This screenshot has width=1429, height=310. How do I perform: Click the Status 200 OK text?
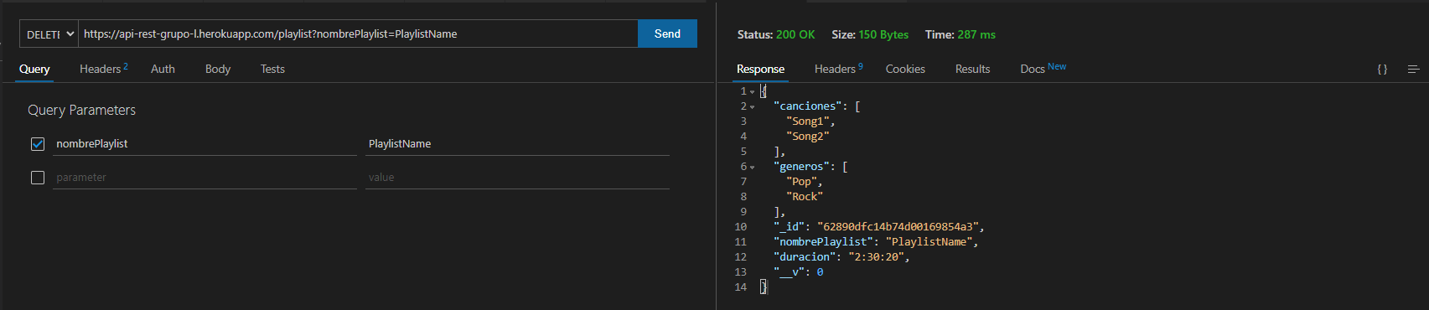click(x=775, y=34)
